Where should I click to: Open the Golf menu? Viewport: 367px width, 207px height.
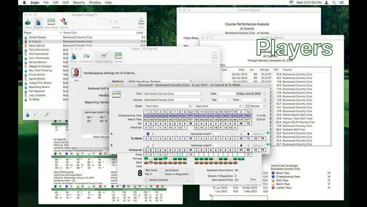(x=65, y=3)
